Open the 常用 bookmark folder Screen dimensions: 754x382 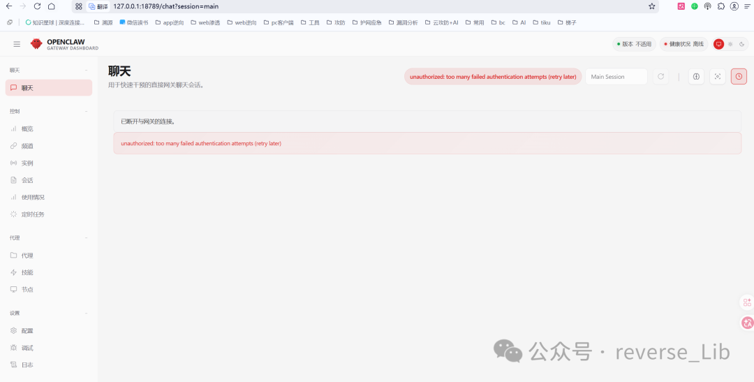tap(475, 22)
